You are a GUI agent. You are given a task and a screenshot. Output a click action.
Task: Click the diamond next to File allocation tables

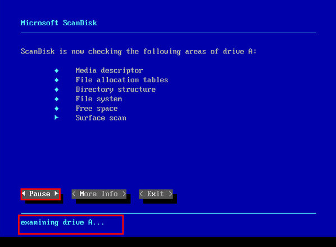tap(57, 80)
